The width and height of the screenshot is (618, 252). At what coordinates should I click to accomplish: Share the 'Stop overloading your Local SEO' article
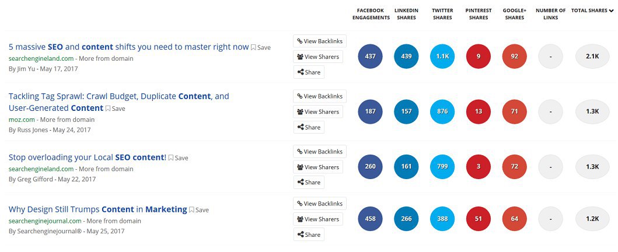[309, 183]
